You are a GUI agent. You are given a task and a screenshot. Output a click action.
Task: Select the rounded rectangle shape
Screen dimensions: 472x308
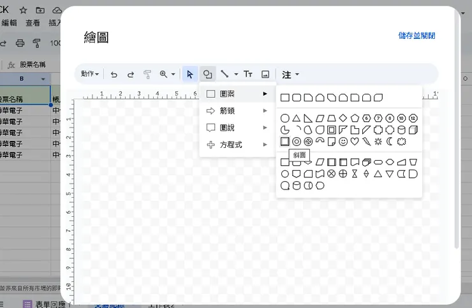pos(297,98)
